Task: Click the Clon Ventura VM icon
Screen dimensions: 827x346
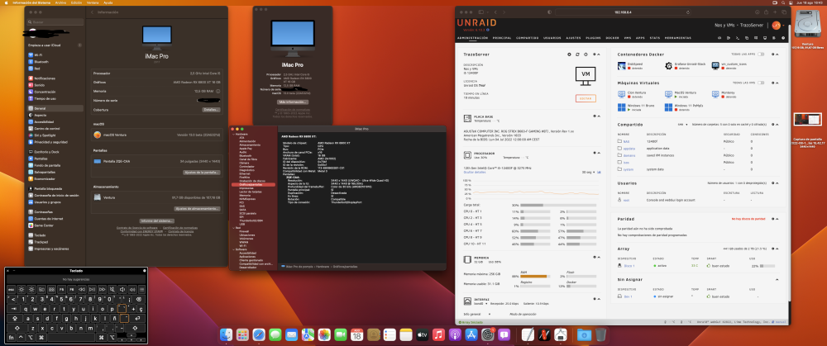Action: 622,94
